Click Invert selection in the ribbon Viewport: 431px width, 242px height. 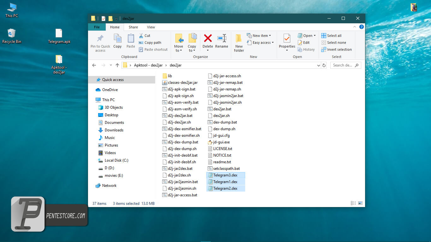[336, 49]
